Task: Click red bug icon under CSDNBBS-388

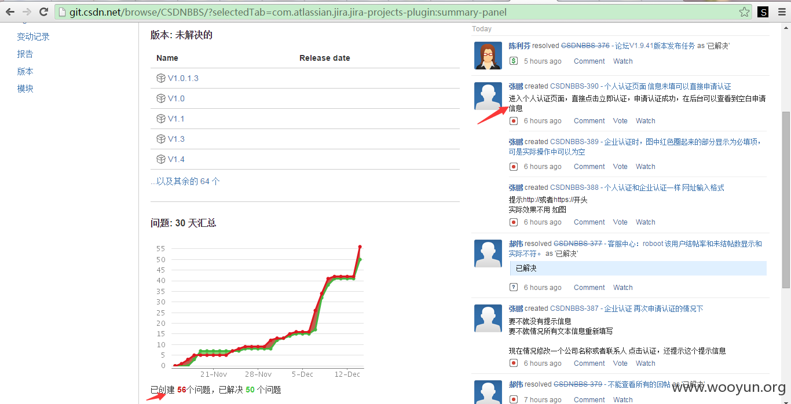Action: pyautogui.click(x=513, y=222)
